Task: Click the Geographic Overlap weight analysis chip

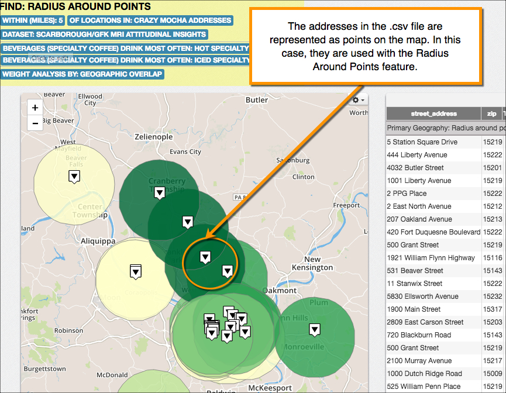Action: point(82,74)
